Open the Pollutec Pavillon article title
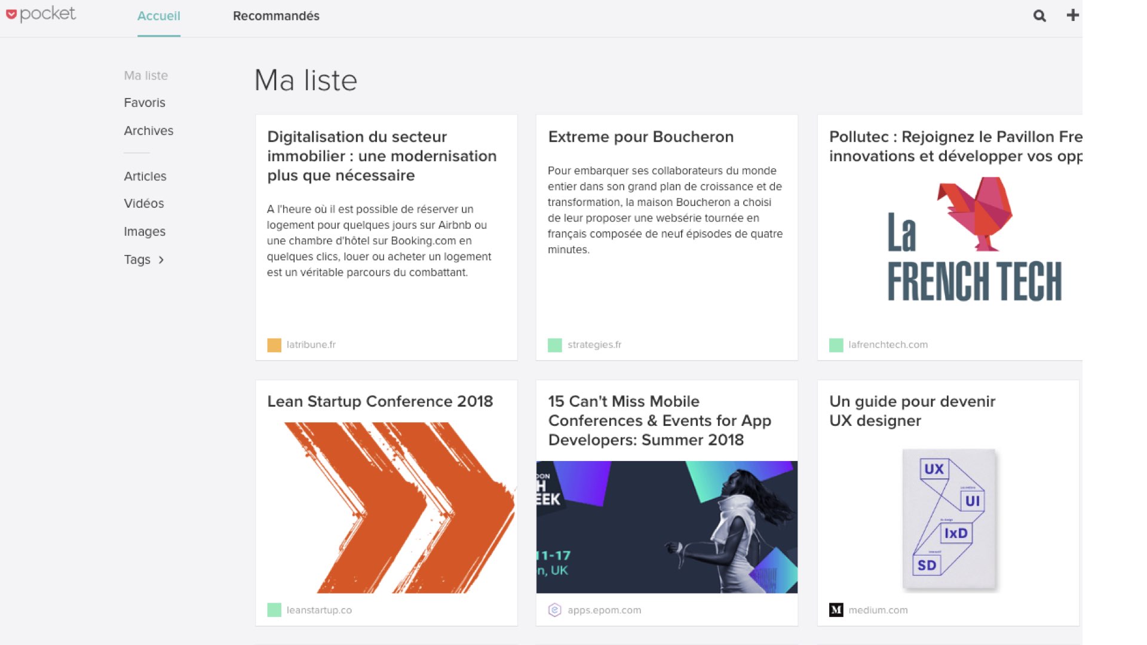This screenshot has height=645, width=1147. (x=956, y=146)
